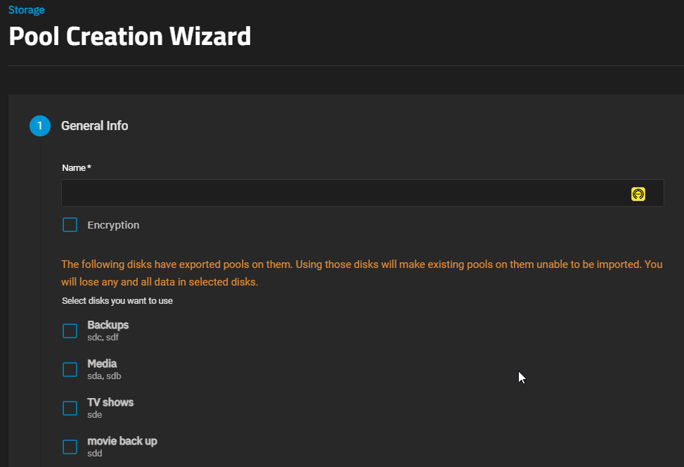Viewport: 684px width, 467px height.
Task: Click the Encryption label text
Action: [113, 225]
